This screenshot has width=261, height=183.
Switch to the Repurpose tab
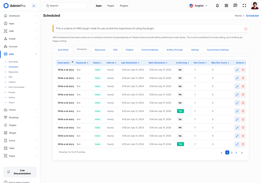coord(100,50)
